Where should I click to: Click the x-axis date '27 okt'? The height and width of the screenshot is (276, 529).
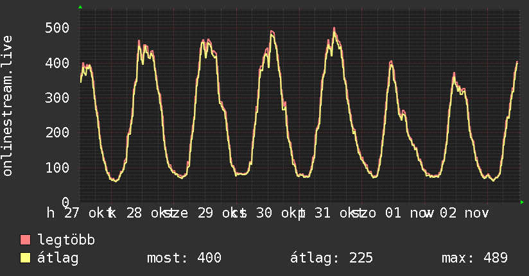(88, 213)
